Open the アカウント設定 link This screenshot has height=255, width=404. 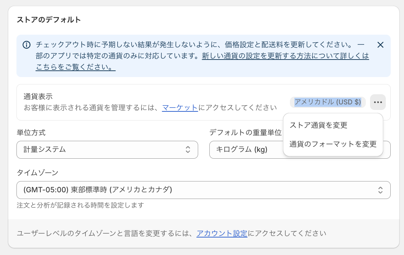click(222, 233)
